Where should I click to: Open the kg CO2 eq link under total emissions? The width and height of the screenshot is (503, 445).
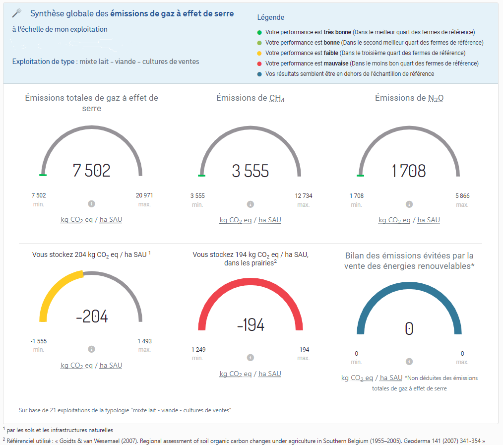77,219
